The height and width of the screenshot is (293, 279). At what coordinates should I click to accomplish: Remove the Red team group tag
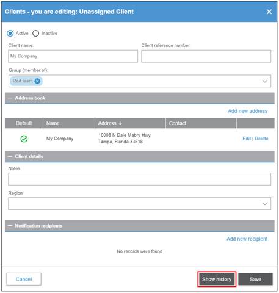37,81
